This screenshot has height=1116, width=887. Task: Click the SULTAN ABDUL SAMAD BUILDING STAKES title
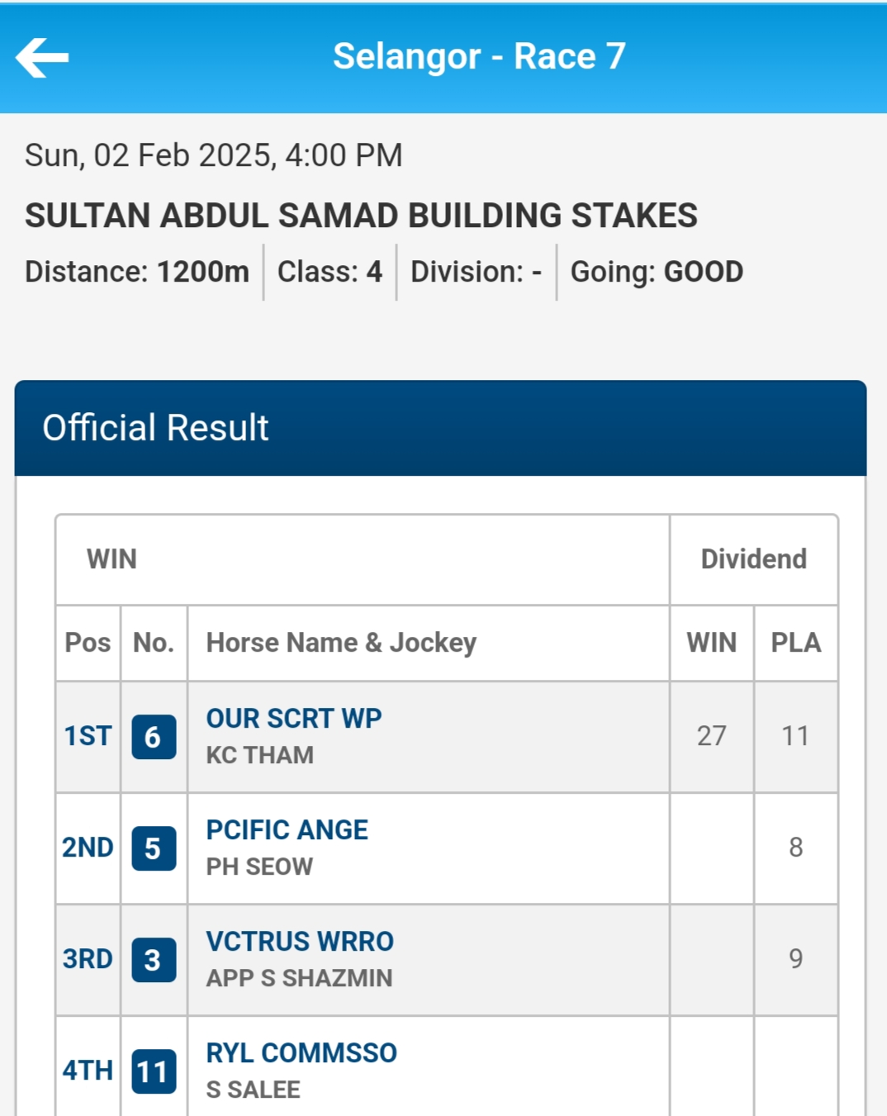point(361,216)
